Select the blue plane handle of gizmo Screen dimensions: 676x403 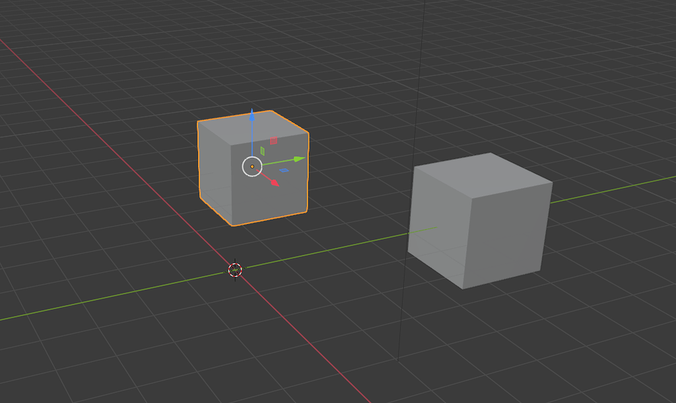[x=283, y=170]
